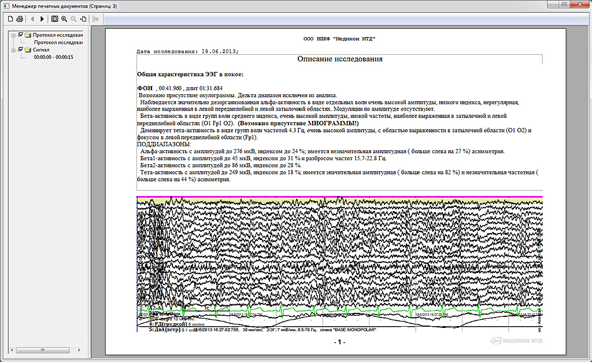Zoom out with the magnifier minus icon
Viewport: 592px width, 362px height.
[x=73, y=19]
